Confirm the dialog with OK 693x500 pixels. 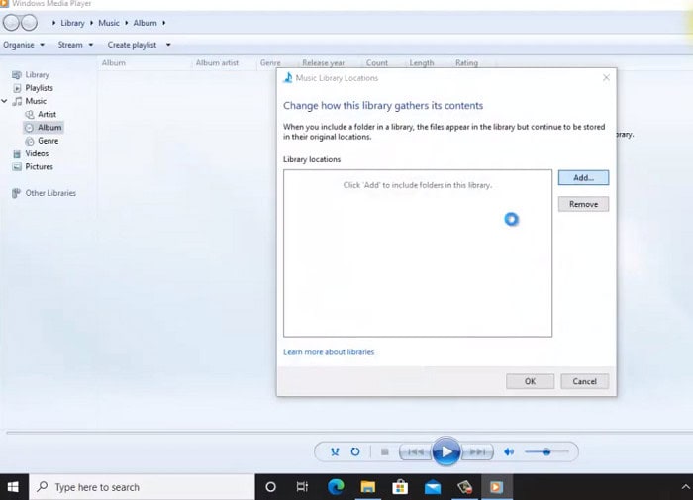530,381
